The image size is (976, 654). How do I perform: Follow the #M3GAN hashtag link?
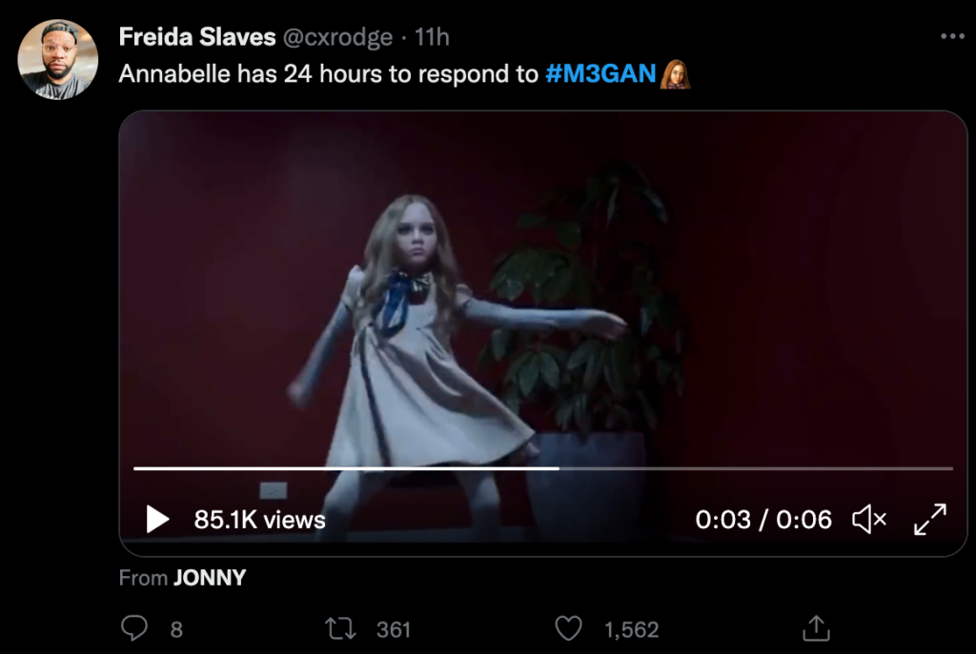[x=601, y=74]
